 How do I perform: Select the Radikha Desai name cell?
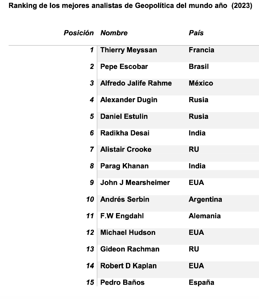click(x=125, y=133)
